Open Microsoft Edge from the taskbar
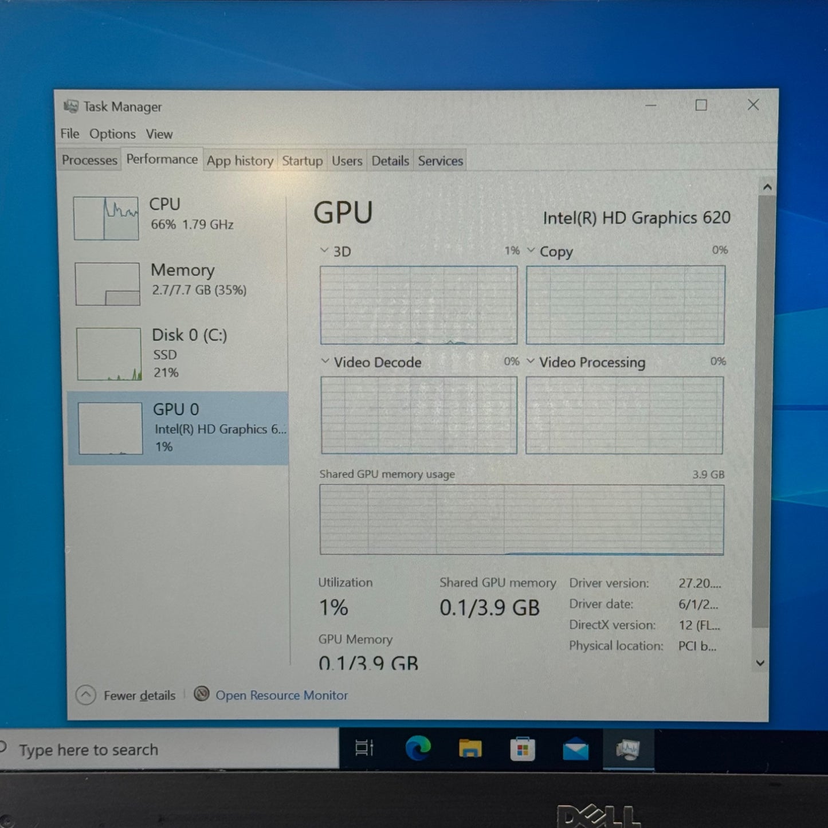 pyautogui.click(x=418, y=748)
